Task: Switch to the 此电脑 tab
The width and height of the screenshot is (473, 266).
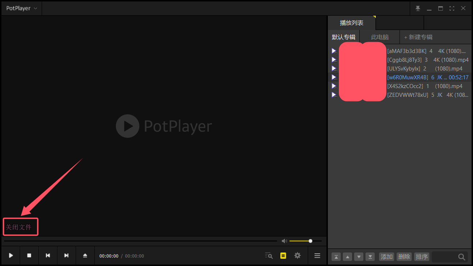Action: click(379, 37)
